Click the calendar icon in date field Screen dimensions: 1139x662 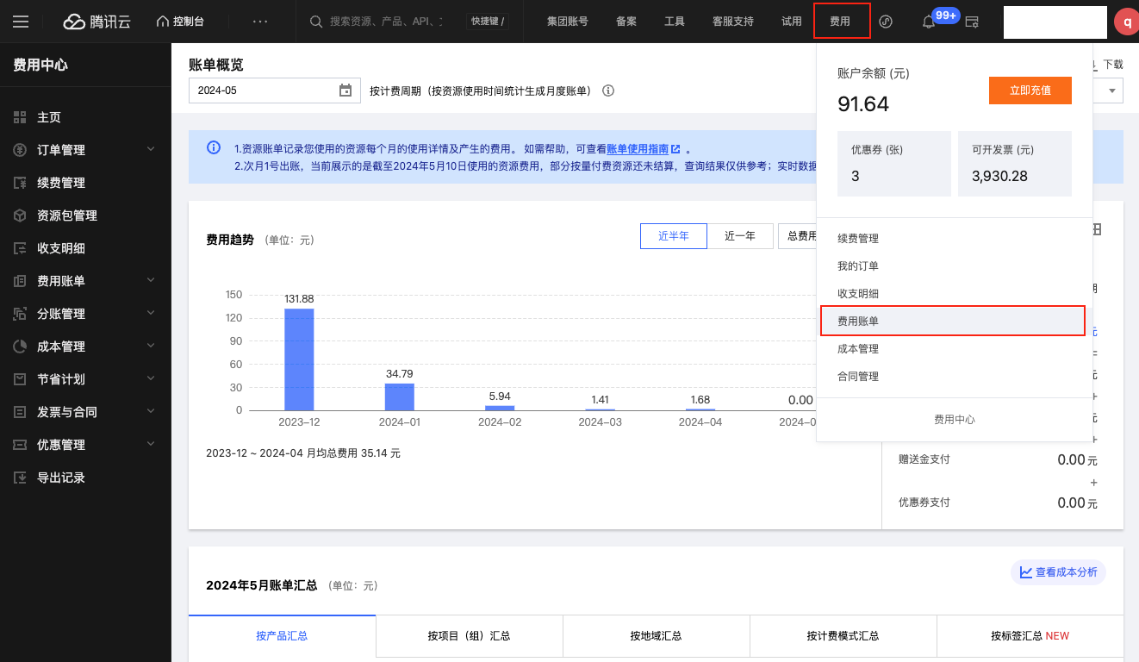[345, 91]
